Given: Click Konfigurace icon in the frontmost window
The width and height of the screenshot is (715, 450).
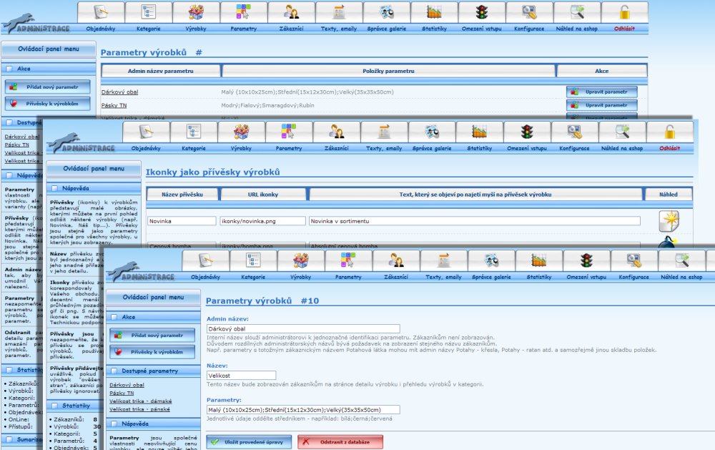Looking at the screenshot, I should click(633, 260).
